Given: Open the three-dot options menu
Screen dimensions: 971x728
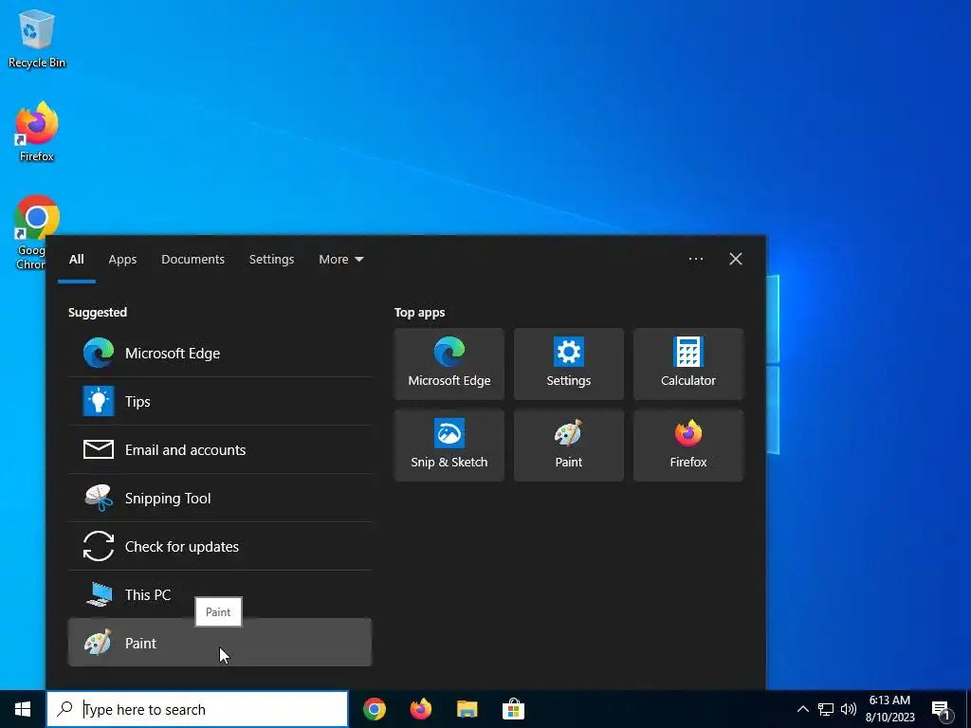Looking at the screenshot, I should (695, 259).
